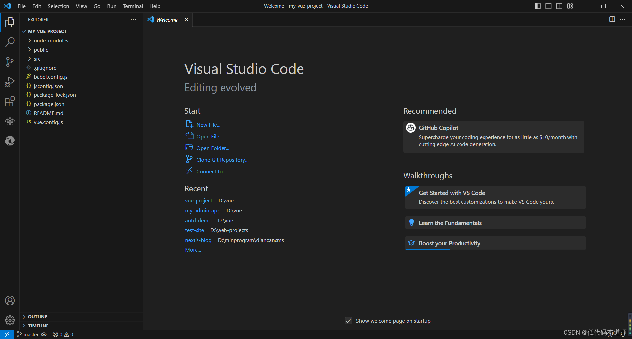This screenshot has height=339, width=632.
Task: Open recent test-site folder
Action: tap(195, 230)
